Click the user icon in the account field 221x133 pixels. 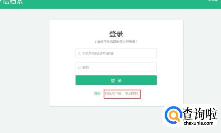point(79,53)
